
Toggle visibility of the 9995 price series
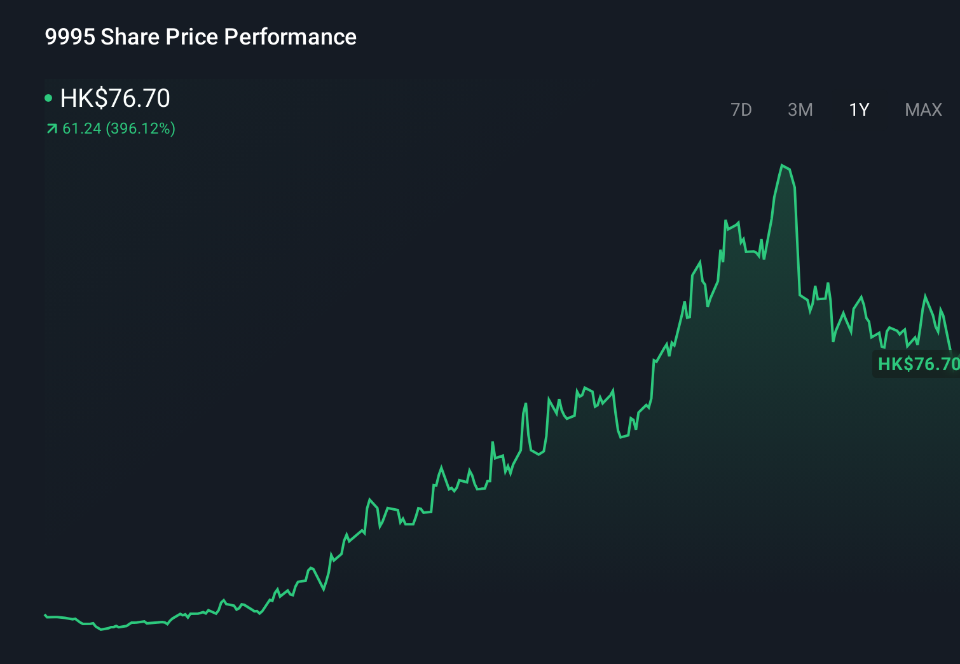coord(48,98)
